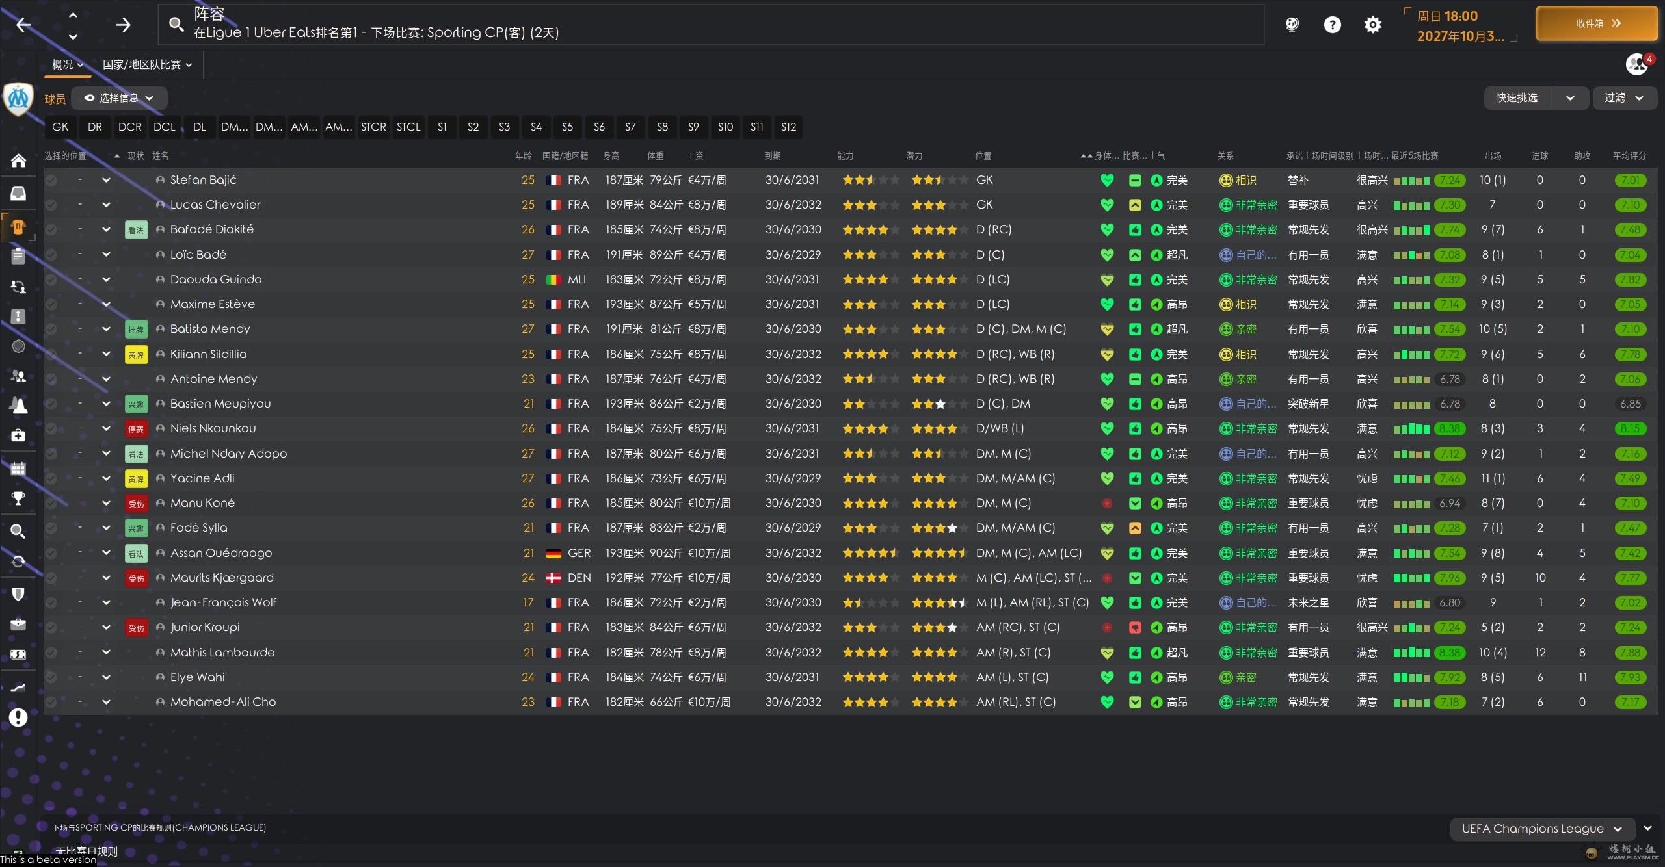1665x867 pixels.
Task: Open the inbox tray icon in the sidebar
Action: [18, 193]
